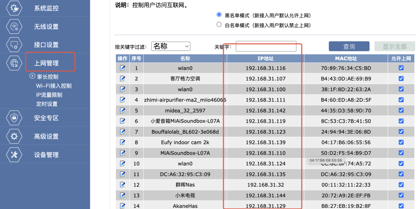Click the 无线设置 Wi-Fi hexagon icon

[x=15, y=26]
